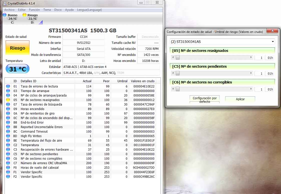Open the Archivo menu
The width and height of the screenshot is (281, 194).
click(9, 10)
